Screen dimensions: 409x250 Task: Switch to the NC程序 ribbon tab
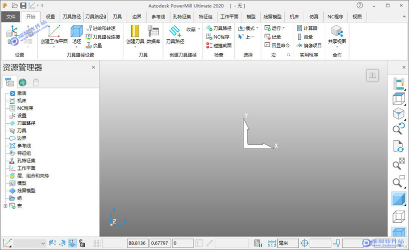(x=336, y=16)
